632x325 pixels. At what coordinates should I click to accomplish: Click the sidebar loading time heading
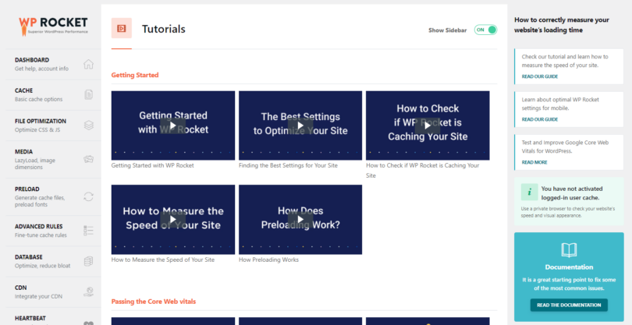(562, 25)
